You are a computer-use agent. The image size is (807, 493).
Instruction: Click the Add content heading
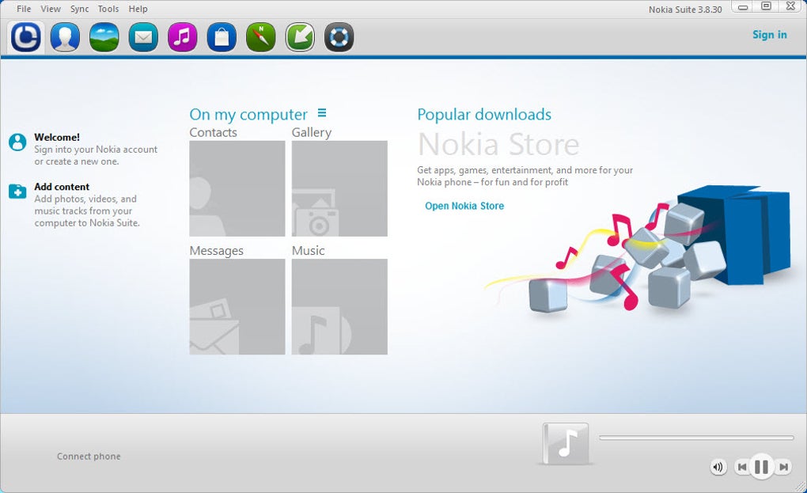pos(62,186)
